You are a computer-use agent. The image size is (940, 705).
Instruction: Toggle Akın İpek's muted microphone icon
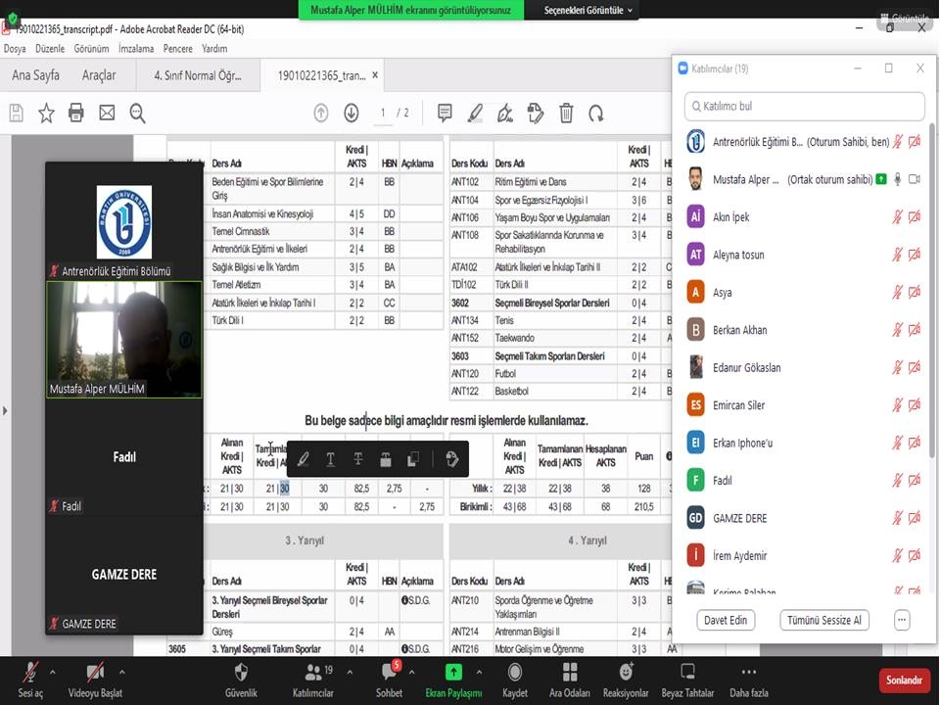click(896, 217)
